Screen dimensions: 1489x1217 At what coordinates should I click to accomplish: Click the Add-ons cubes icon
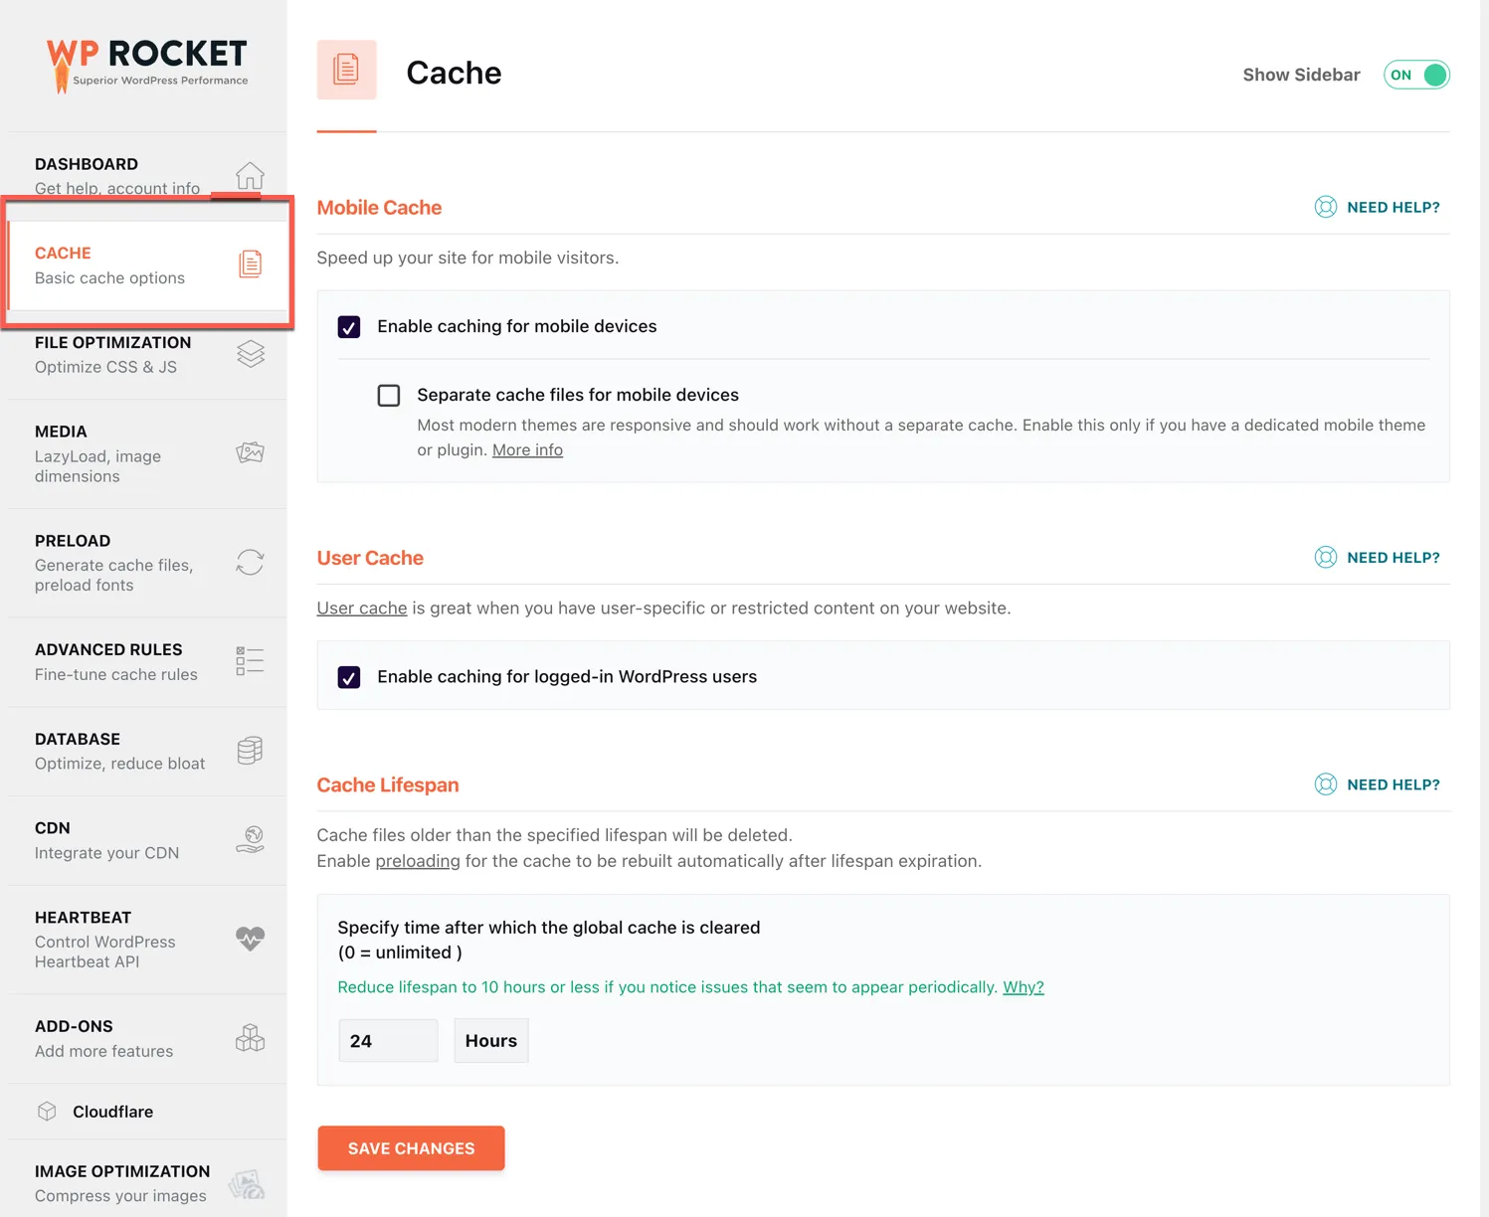coord(250,1037)
